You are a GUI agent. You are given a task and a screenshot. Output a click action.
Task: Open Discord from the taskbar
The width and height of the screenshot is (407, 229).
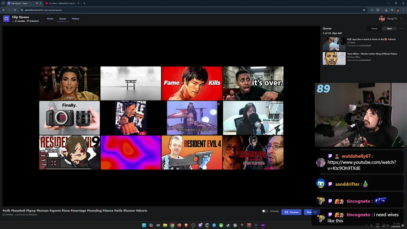200,225
